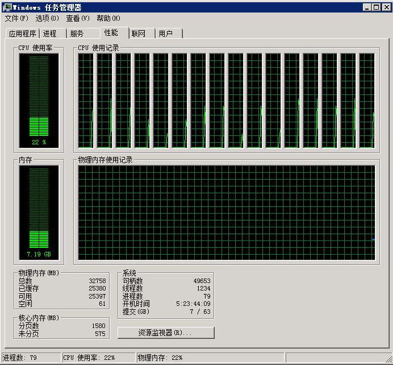393x365 pixels.
Task: Launch 资源监视器(R)... button
Action: [x=166, y=333]
